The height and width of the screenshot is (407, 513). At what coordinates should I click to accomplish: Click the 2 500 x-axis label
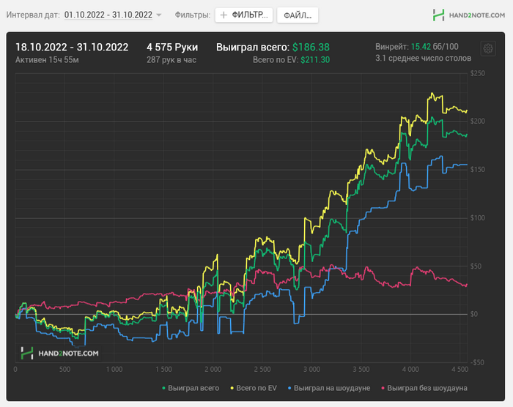(x=262, y=370)
